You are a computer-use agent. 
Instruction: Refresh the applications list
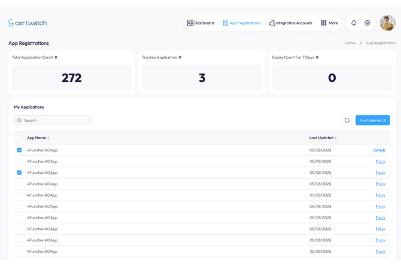(347, 120)
